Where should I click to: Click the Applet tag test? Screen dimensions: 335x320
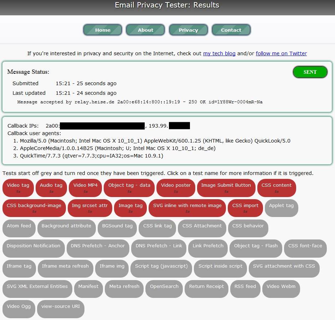point(281,208)
